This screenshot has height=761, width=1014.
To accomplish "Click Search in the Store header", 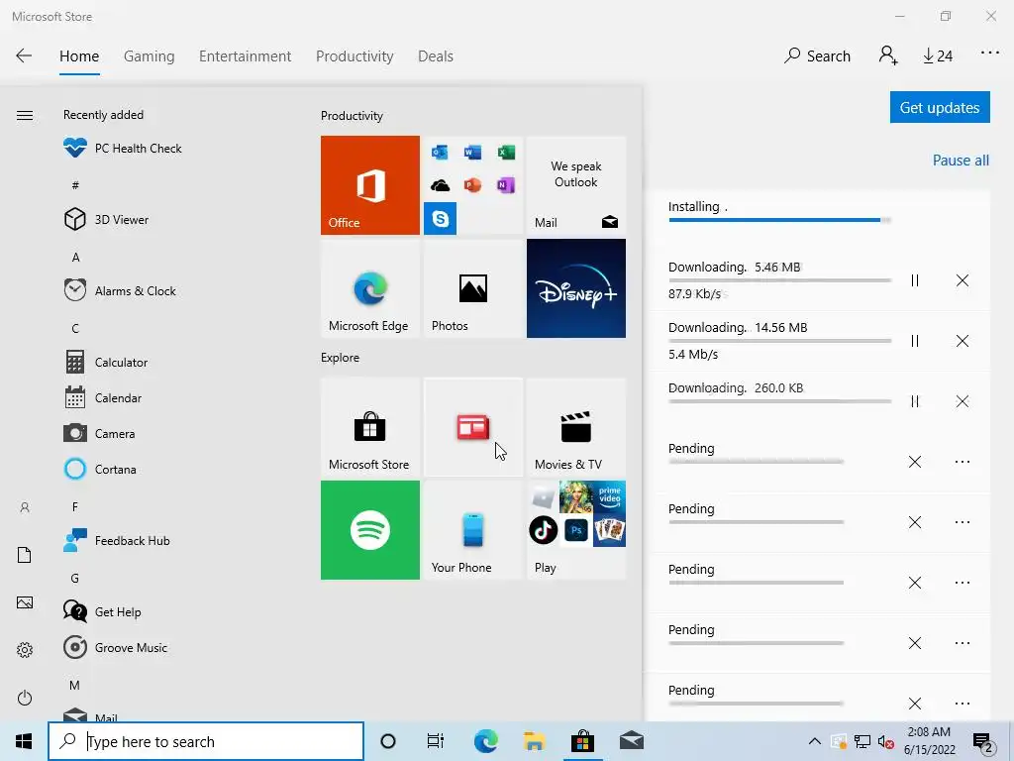I will pyautogui.click(x=817, y=56).
